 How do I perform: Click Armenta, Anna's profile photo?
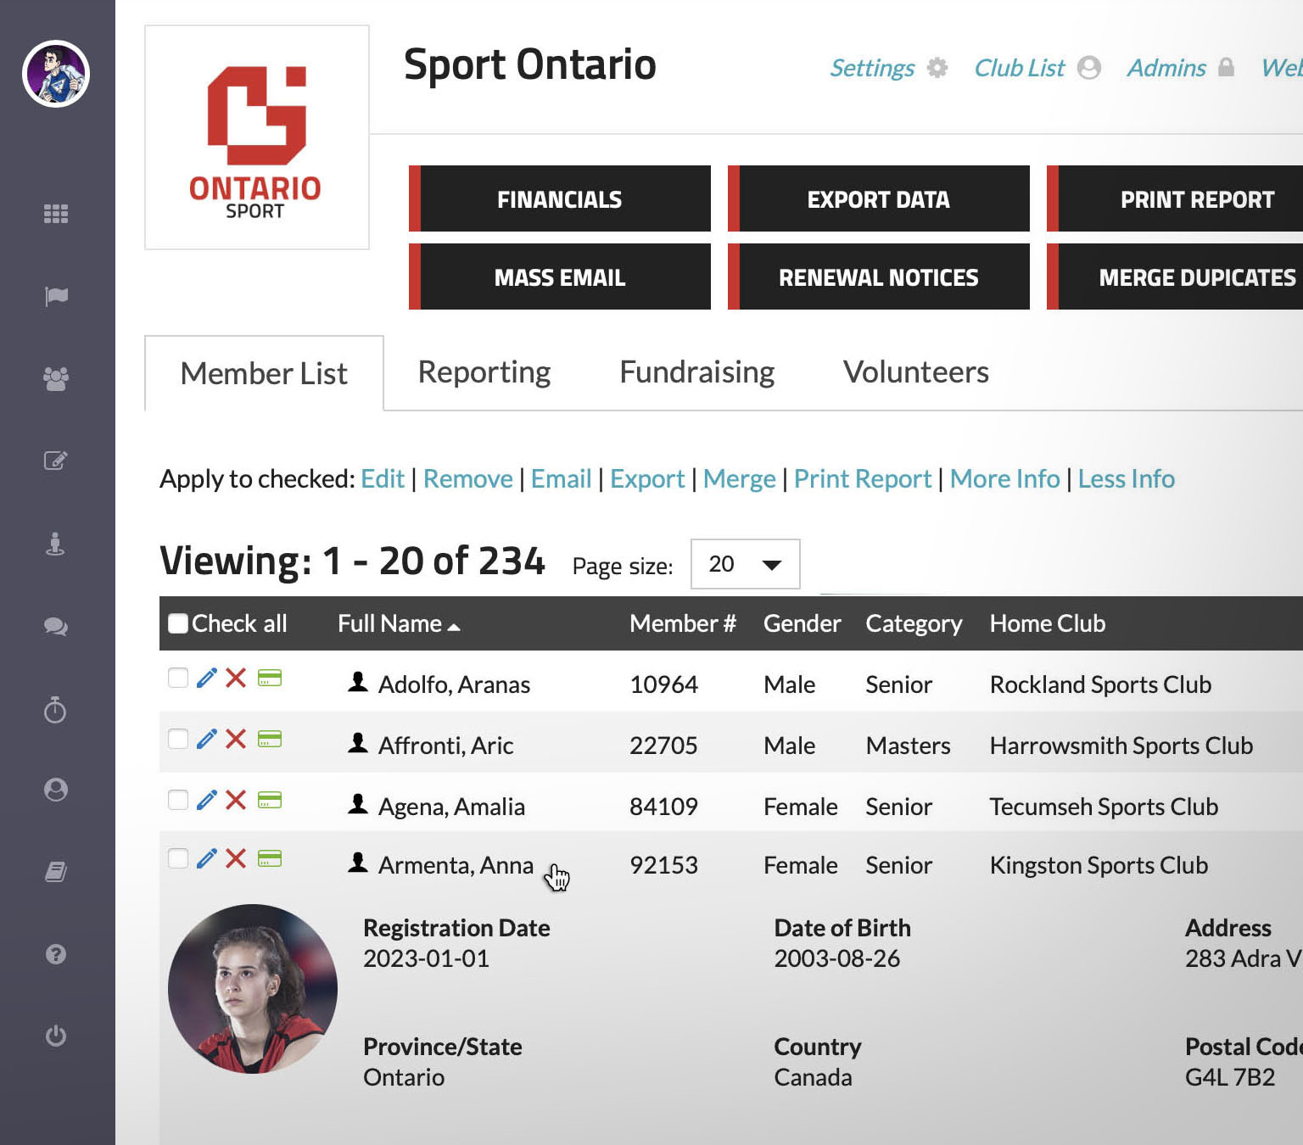253,989
